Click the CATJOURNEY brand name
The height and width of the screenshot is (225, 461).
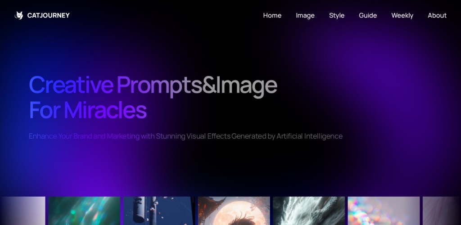[x=49, y=15]
